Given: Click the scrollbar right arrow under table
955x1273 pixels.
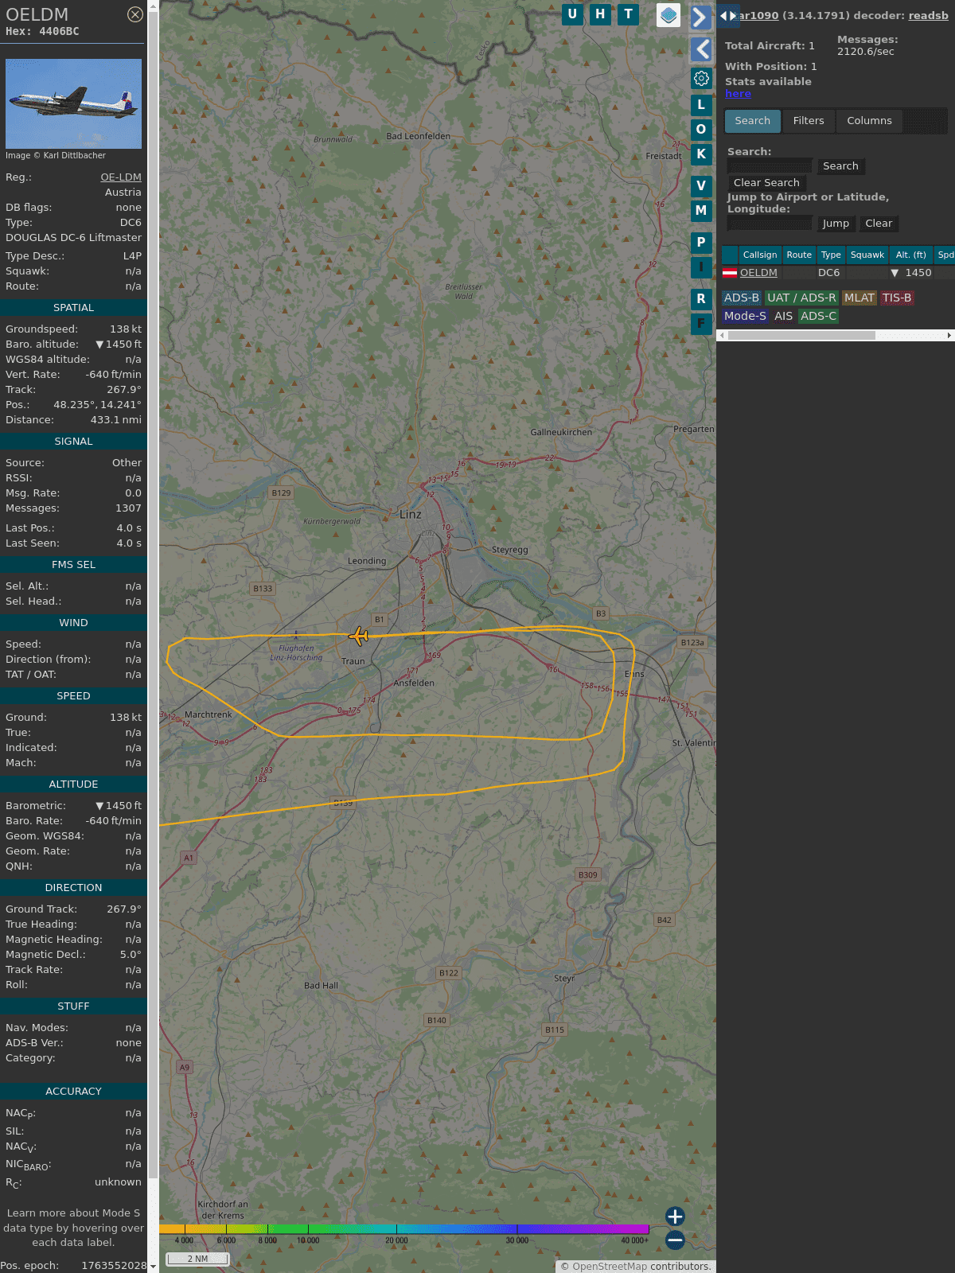Looking at the screenshot, I should [x=949, y=336].
